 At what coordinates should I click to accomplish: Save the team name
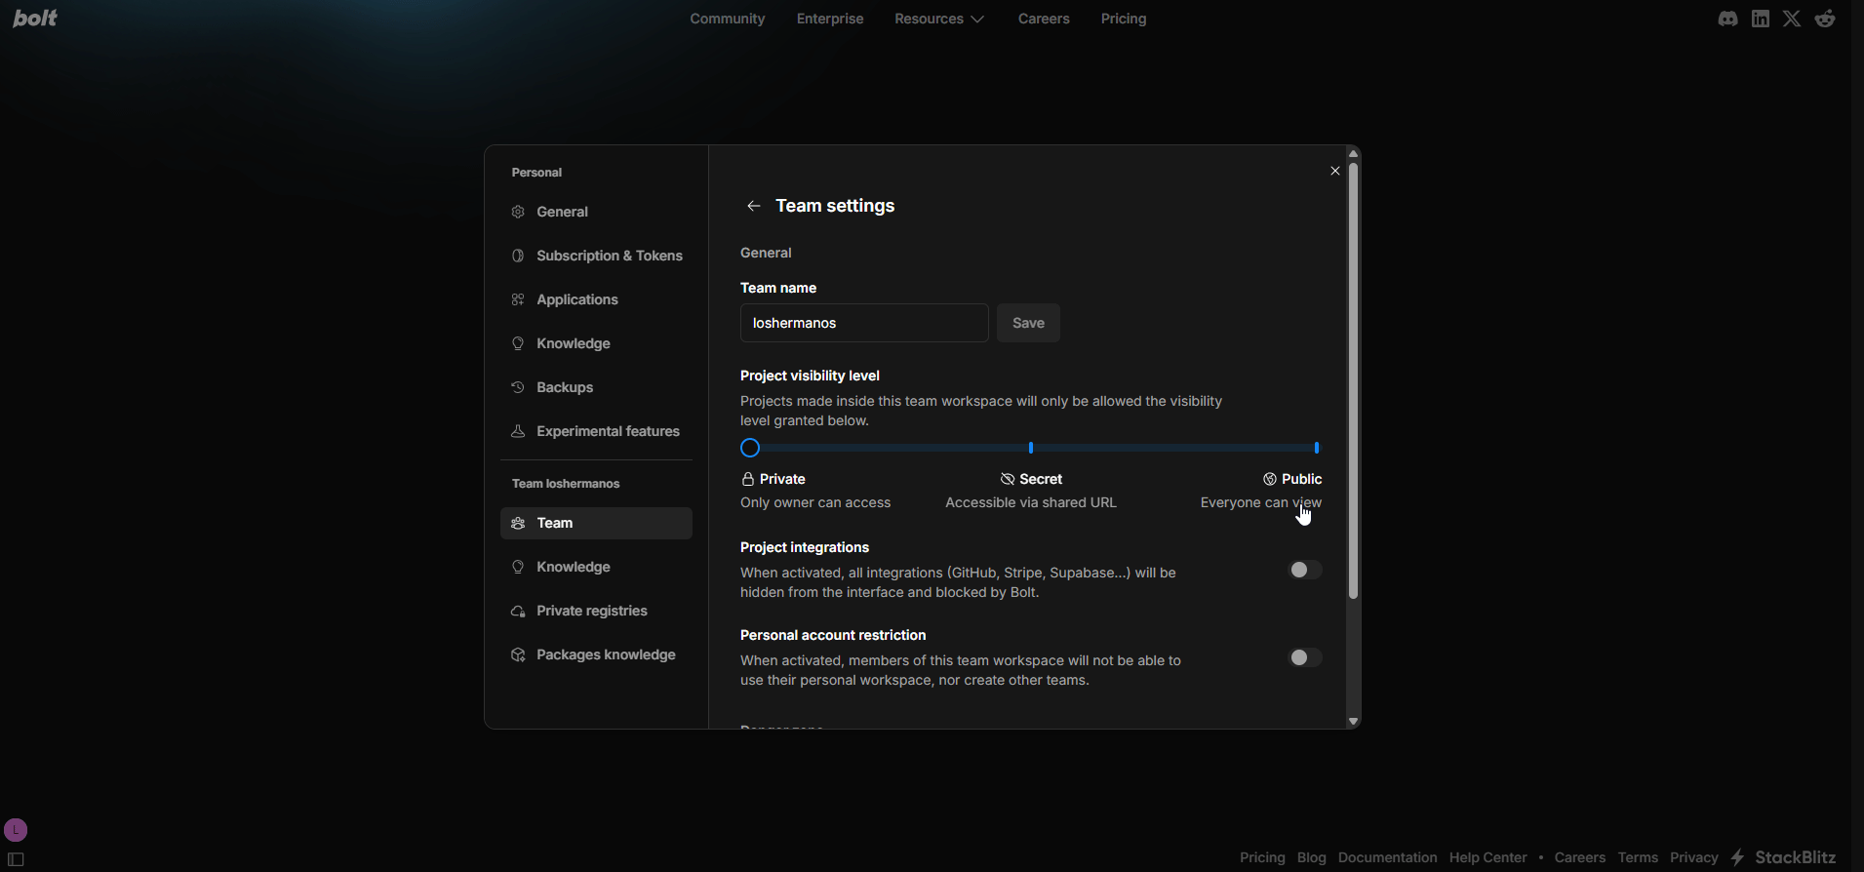(1028, 323)
